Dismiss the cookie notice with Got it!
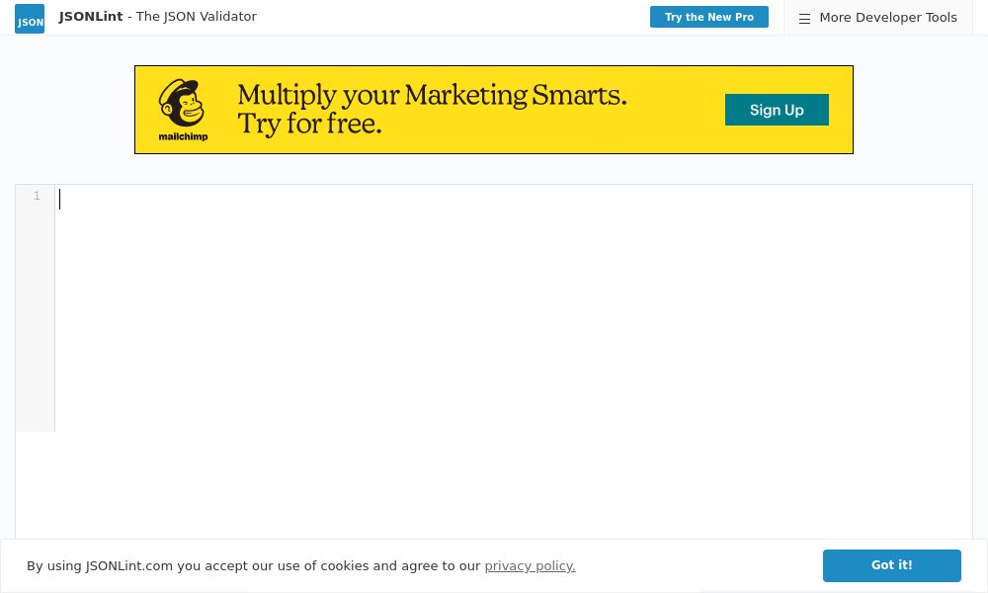Screen dimensions: 988x593 [x=891, y=565]
